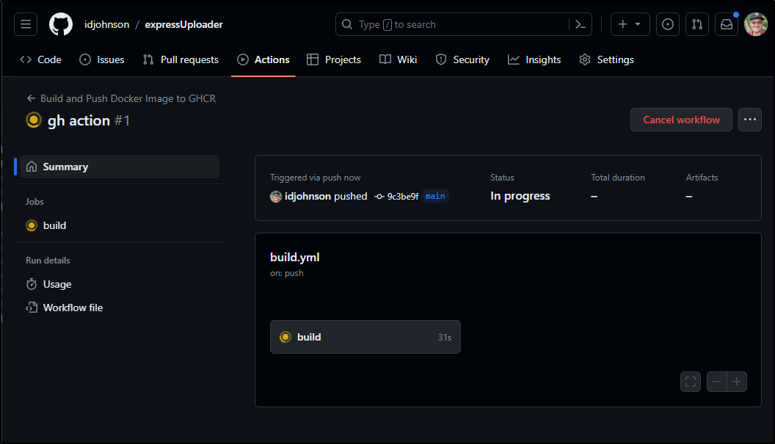
Task: Click the Usage stopwatch icon
Action: (x=31, y=284)
